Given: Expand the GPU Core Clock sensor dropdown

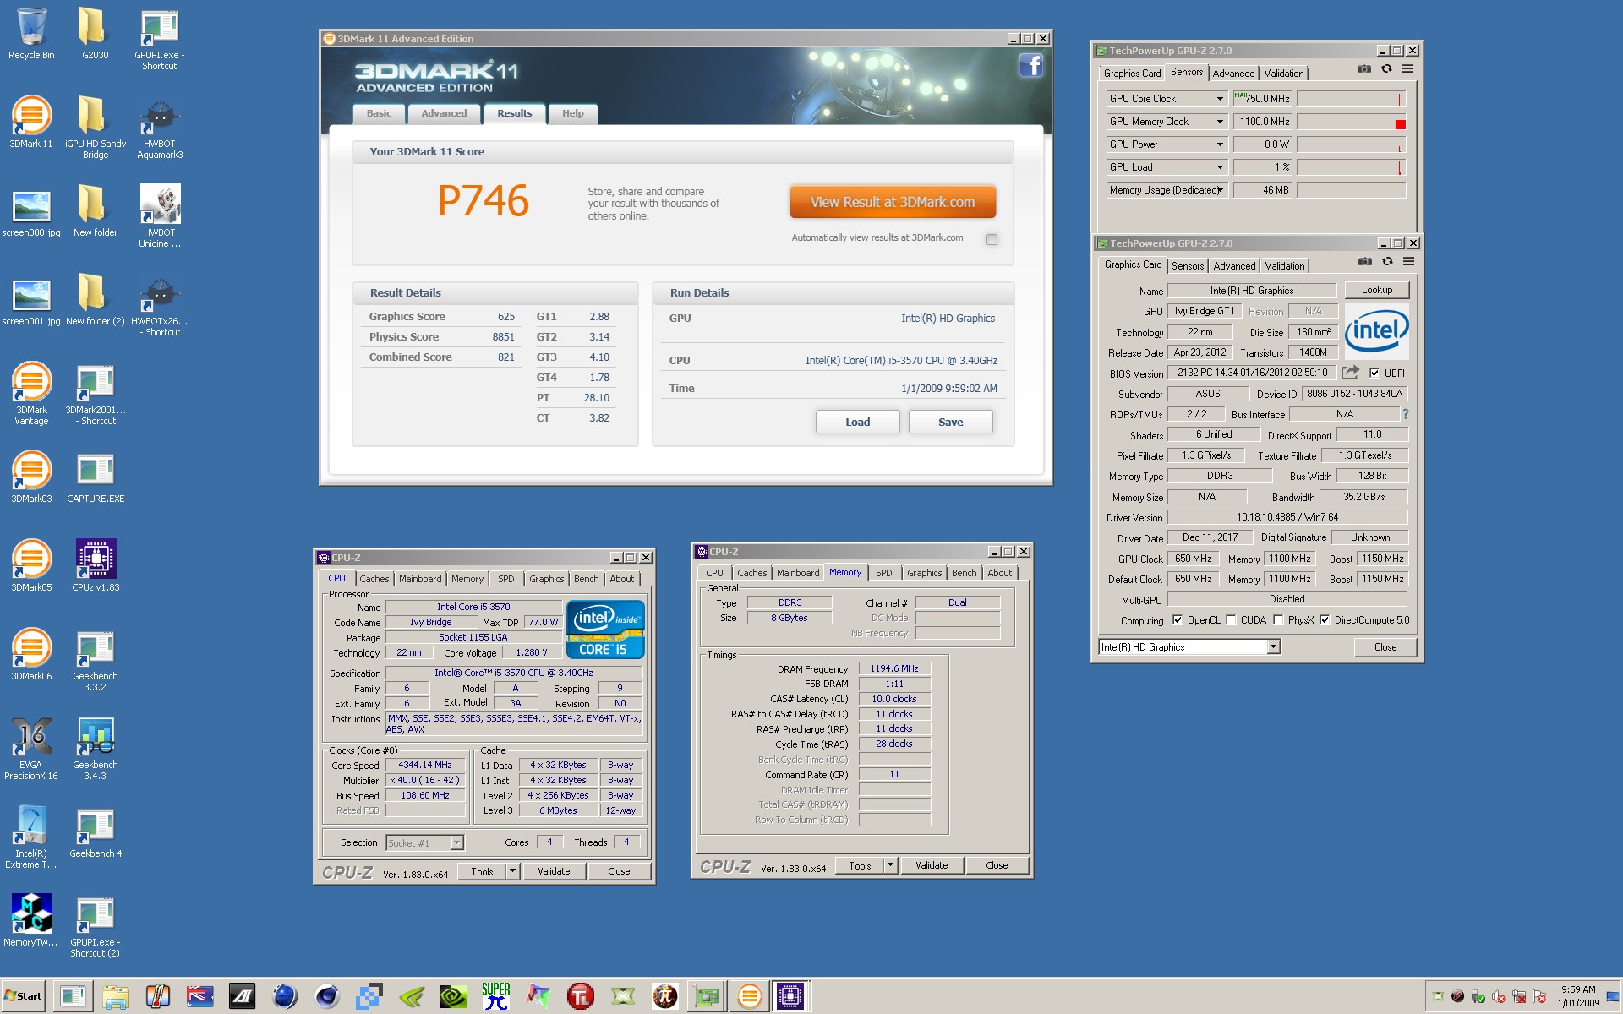Looking at the screenshot, I should click(1220, 99).
